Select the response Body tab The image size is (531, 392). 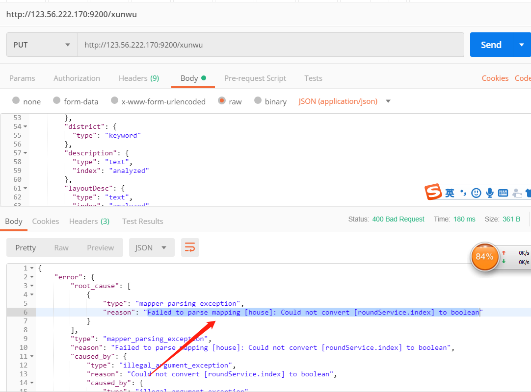(14, 221)
